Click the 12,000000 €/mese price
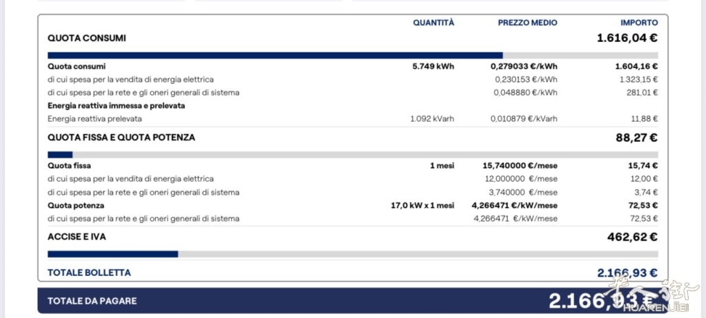 [x=521, y=179]
